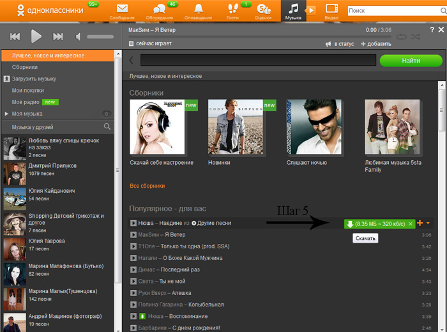The height and width of the screenshot is (332, 447).
Task: Play Руки Вверх – Алешка
Action: point(133,293)
